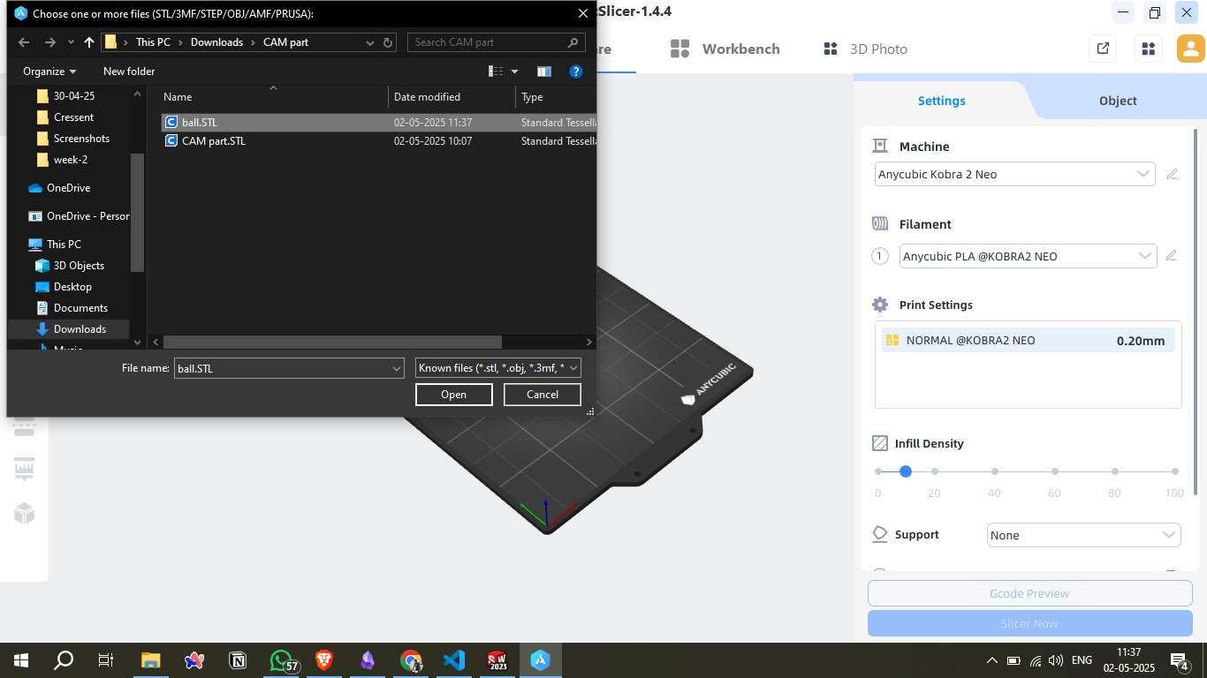Click the Infill Density slider handle
This screenshot has width=1207, height=678.
(906, 471)
